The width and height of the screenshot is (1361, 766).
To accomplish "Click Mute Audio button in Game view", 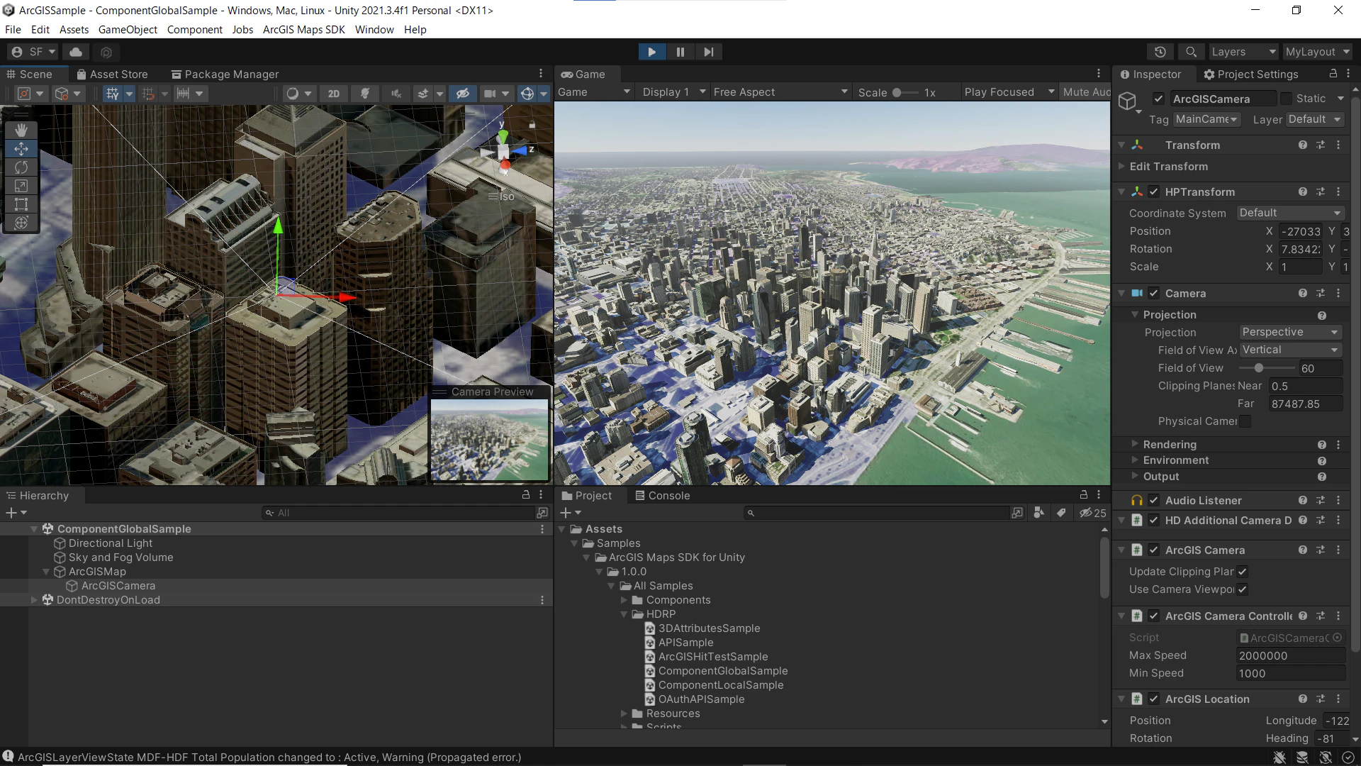I will click(x=1085, y=92).
